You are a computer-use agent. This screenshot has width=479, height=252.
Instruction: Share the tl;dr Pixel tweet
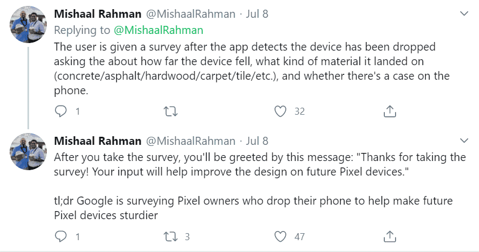[390, 236]
